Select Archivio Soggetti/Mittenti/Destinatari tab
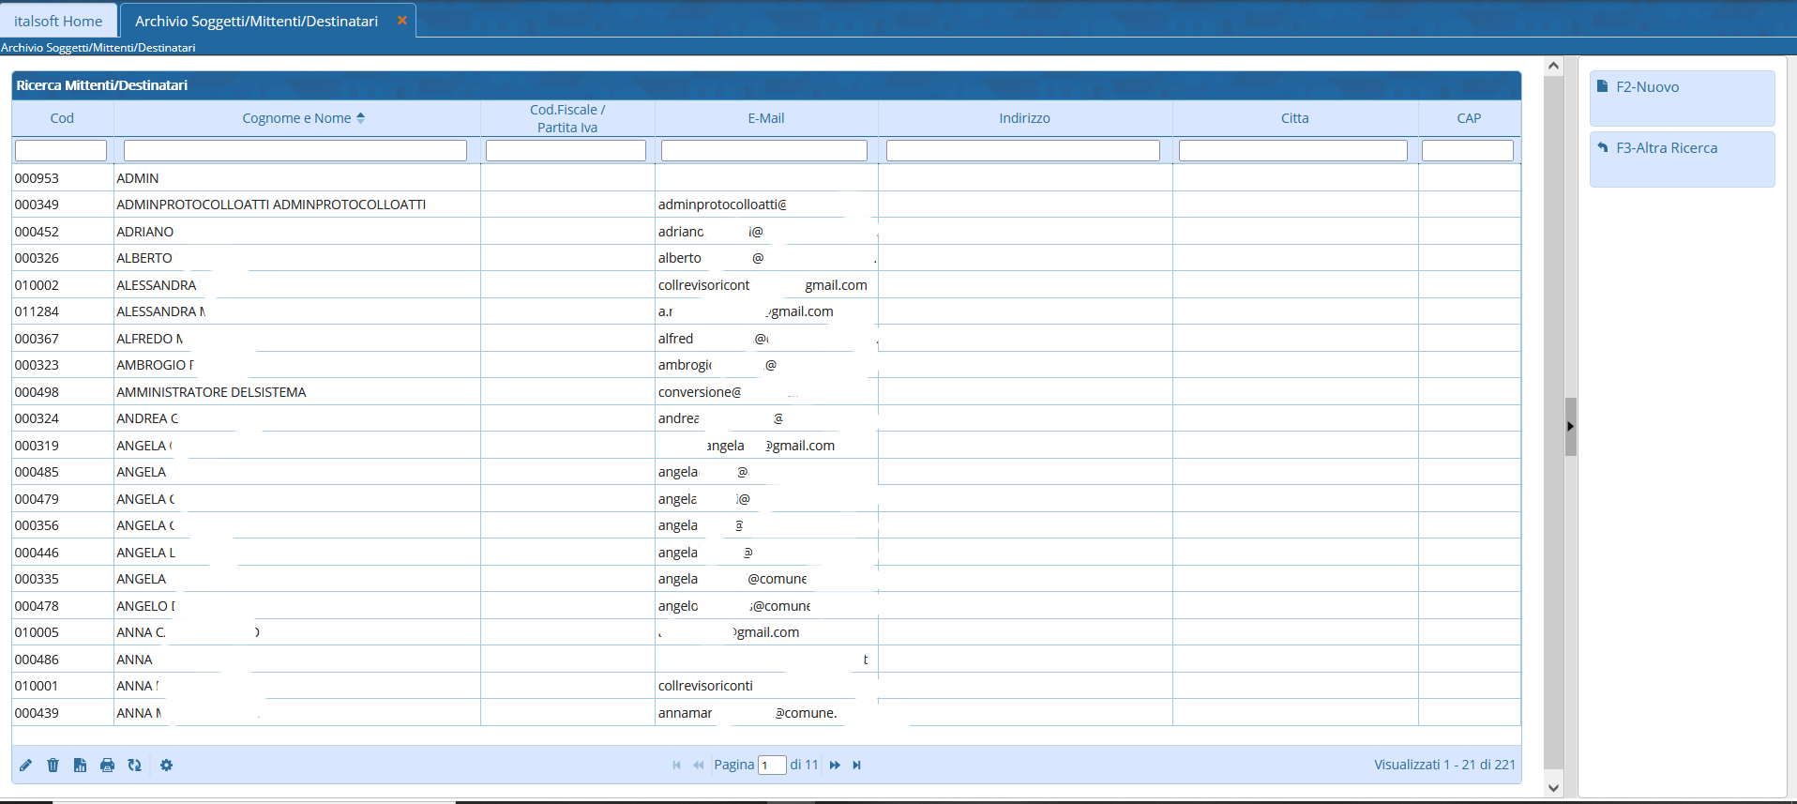Screen dimensions: 1797x804 [256, 21]
